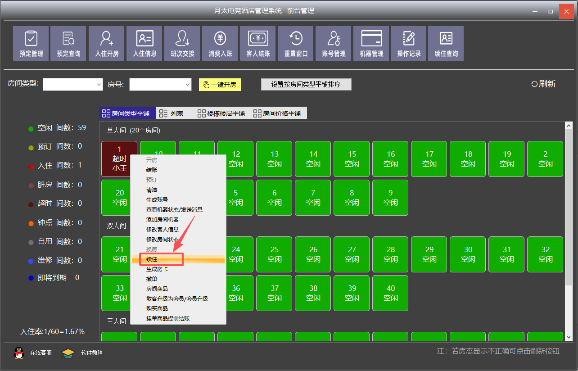Open the 在线客服 penguin icon
578x371 pixels.
tap(19, 353)
